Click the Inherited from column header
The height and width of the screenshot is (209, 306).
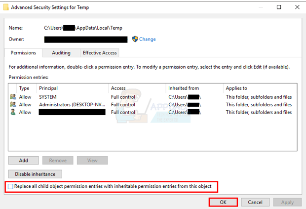pos(193,88)
